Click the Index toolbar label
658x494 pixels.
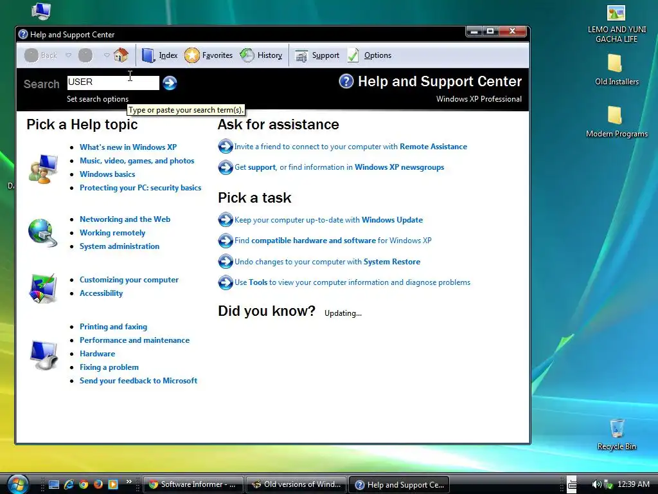168,55
